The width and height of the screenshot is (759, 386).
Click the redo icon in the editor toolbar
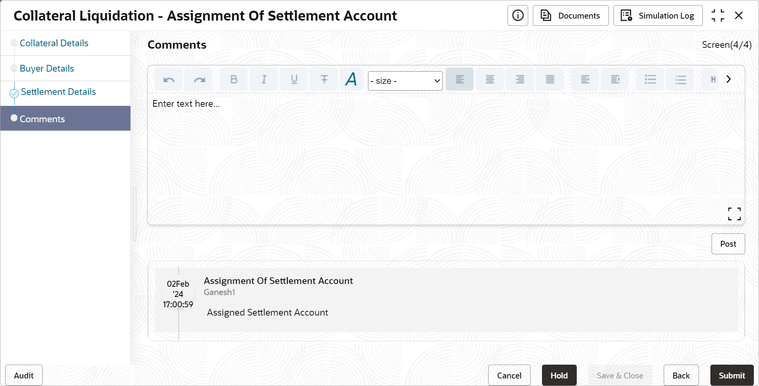(x=199, y=79)
